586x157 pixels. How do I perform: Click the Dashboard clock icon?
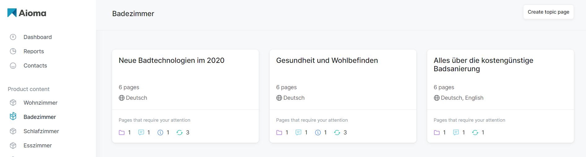tap(13, 37)
